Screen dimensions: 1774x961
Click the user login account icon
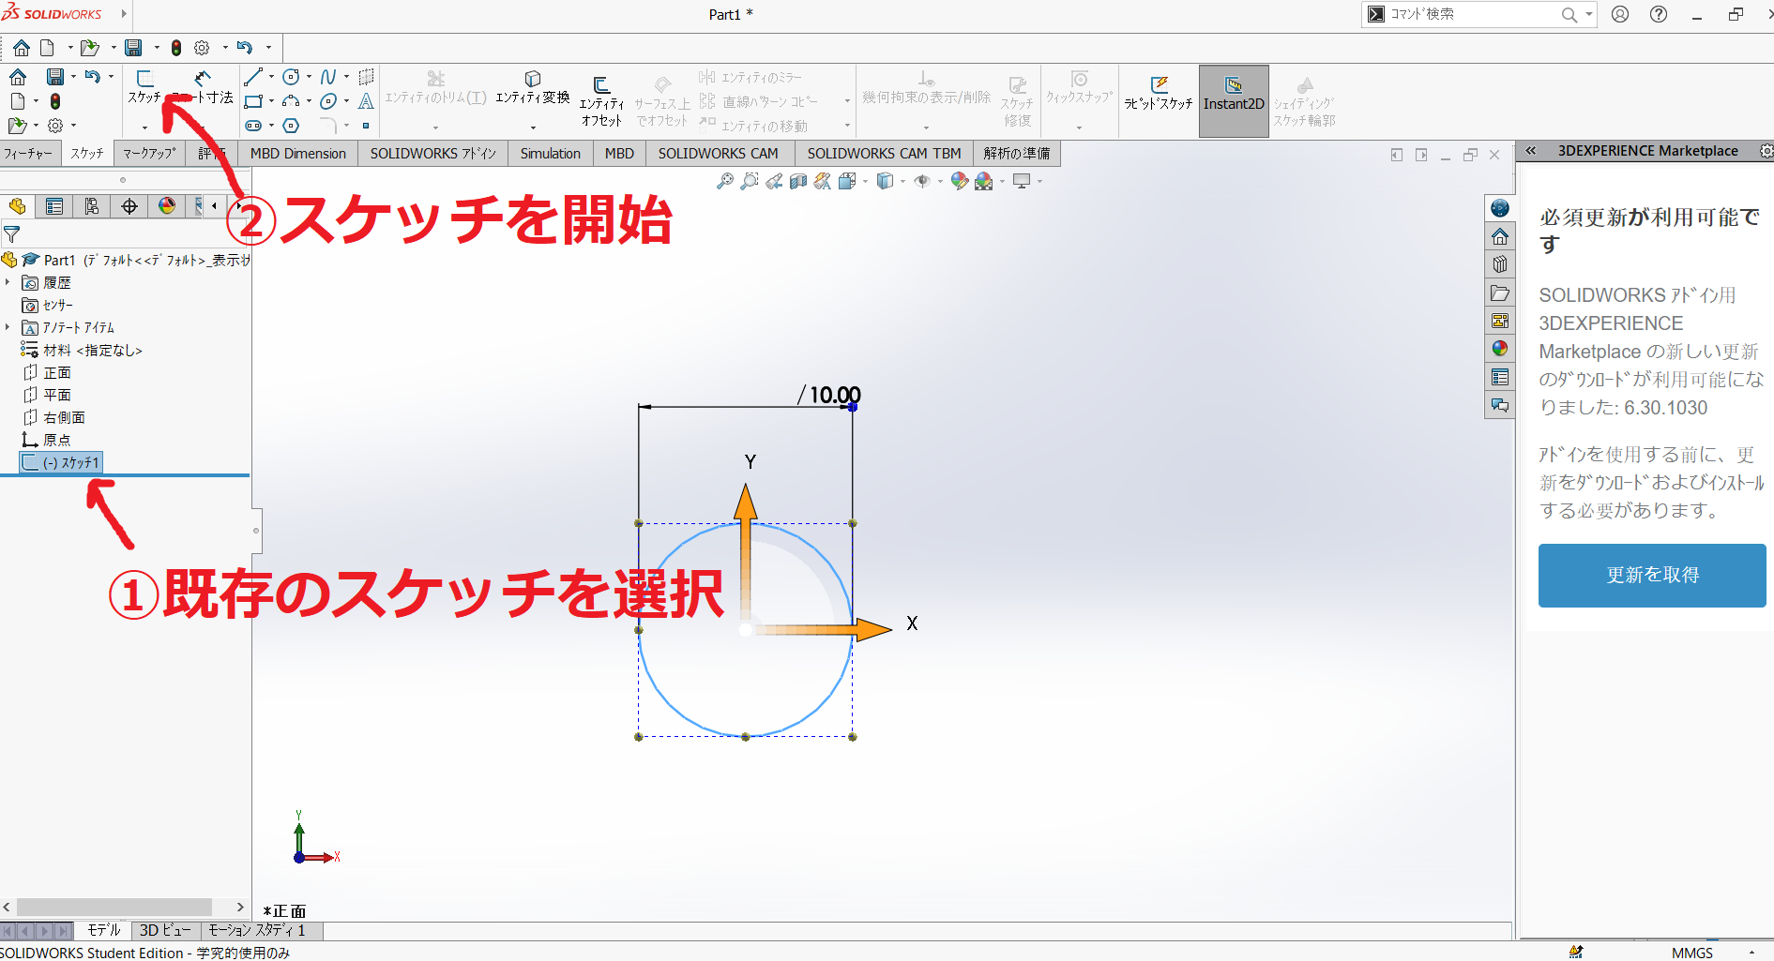[1620, 14]
